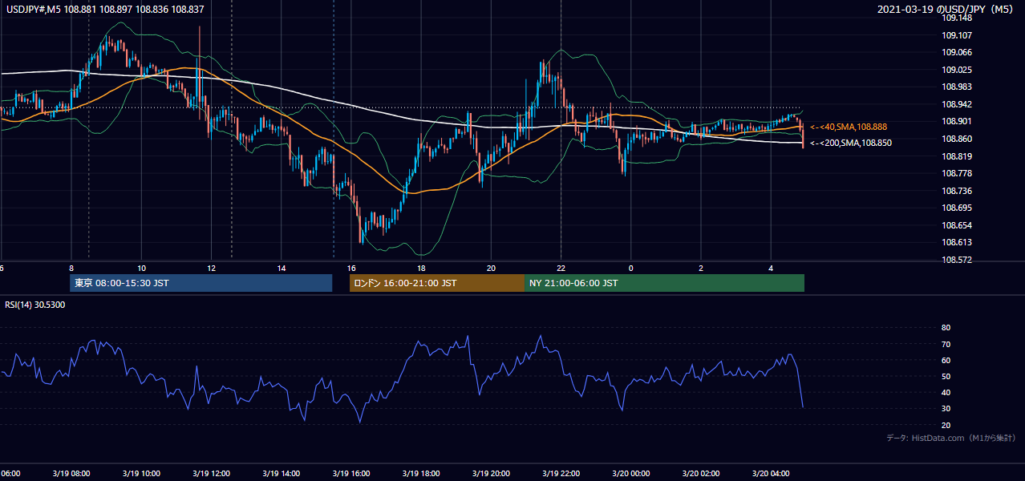Click the NY 21:00-06:00 JST session bar
Viewport: 1025px width, 481px height.
(x=664, y=283)
